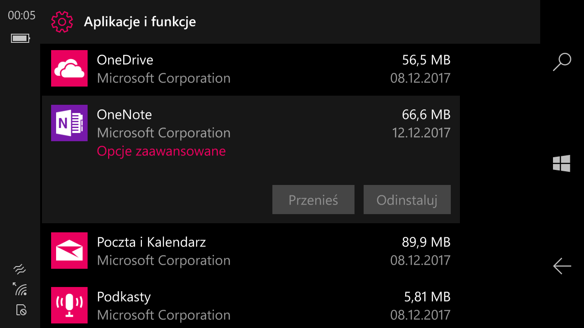
Task: Click the Wi-Fi signal indicator
Action: (19, 290)
